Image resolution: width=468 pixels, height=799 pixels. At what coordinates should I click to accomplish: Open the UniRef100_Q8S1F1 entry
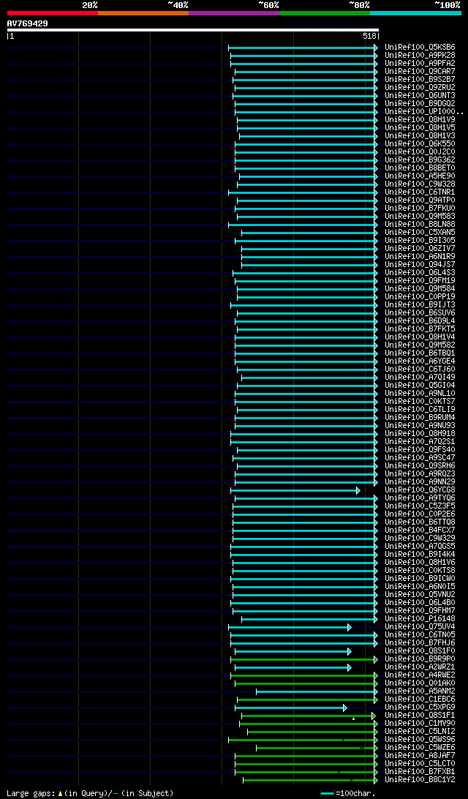click(420, 715)
